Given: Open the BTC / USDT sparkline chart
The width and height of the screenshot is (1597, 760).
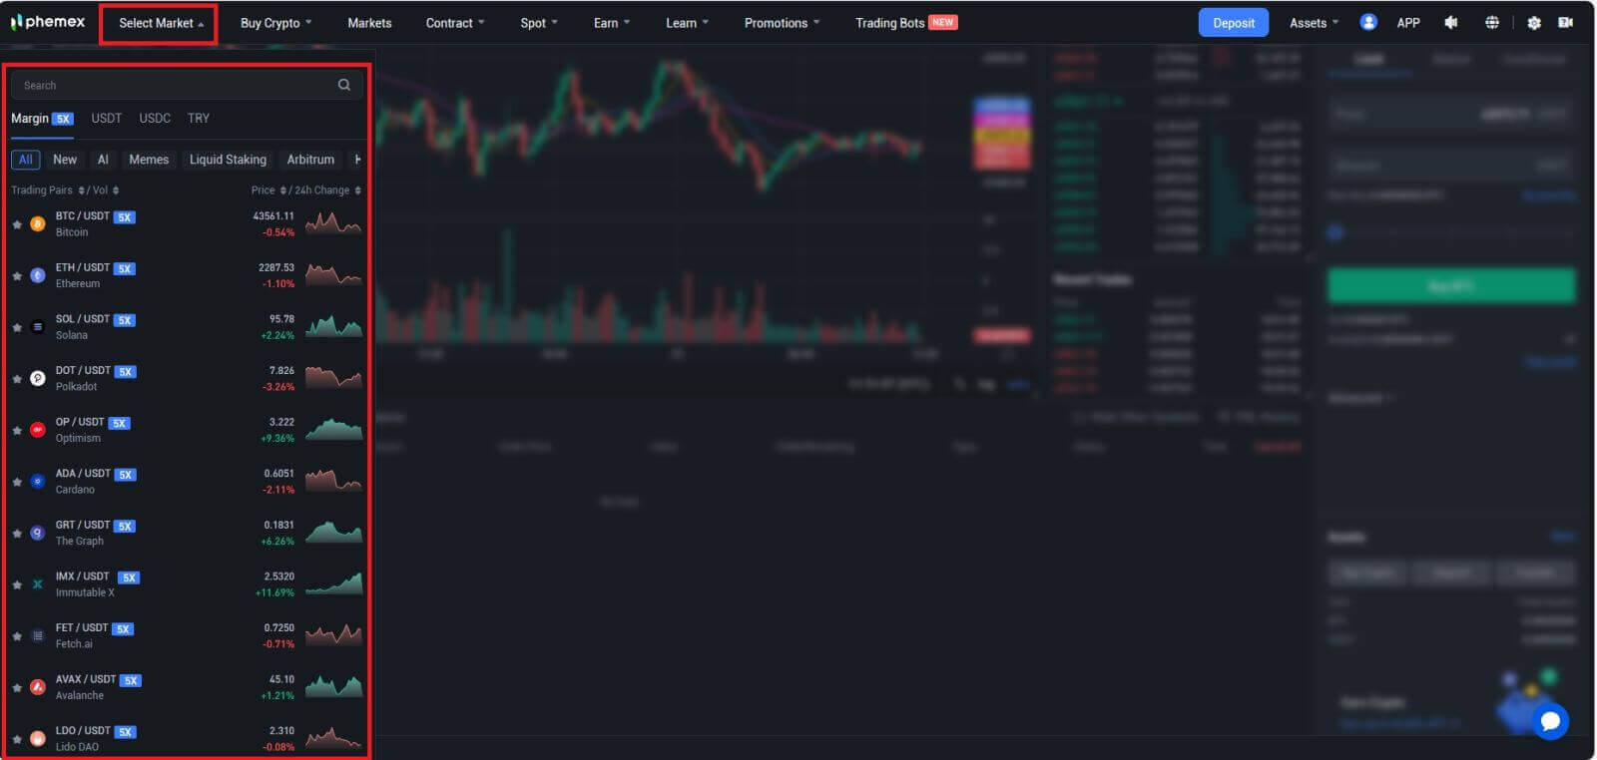Looking at the screenshot, I should (333, 223).
